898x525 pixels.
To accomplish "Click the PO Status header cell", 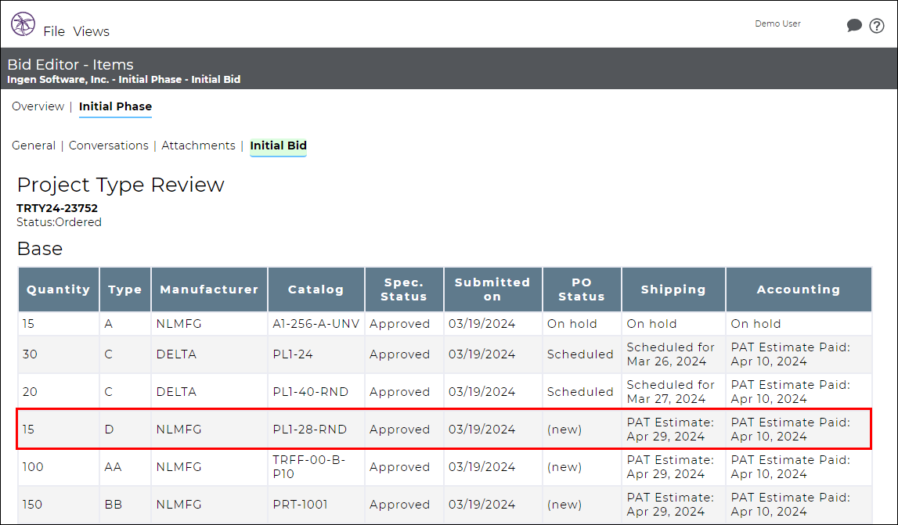I will click(x=582, y=289).
